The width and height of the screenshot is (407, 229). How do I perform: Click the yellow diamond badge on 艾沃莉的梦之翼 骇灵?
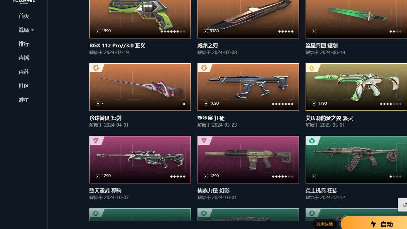312,68
